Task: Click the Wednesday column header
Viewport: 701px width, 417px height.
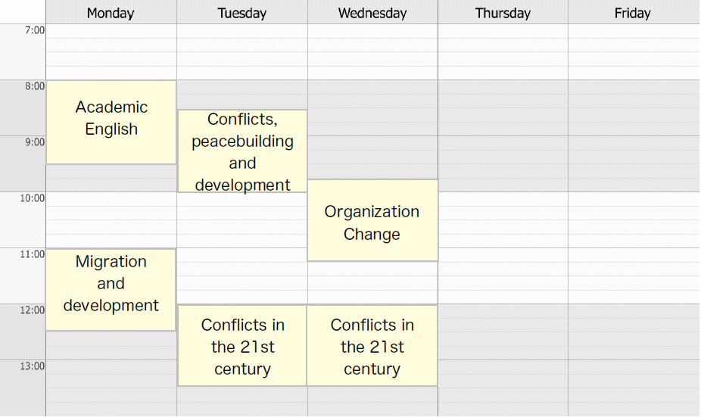Action: (x=372, y=13)
